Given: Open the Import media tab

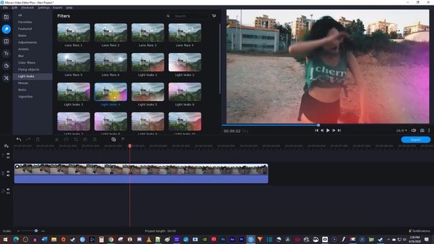Looking at the screenshot, I should click(6, 17).
